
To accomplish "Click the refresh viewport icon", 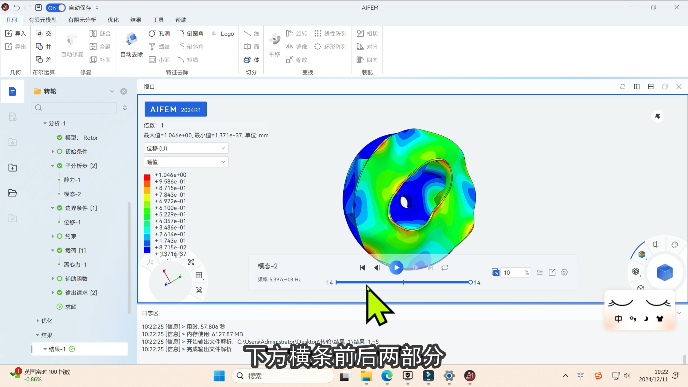I will point(622,87).
